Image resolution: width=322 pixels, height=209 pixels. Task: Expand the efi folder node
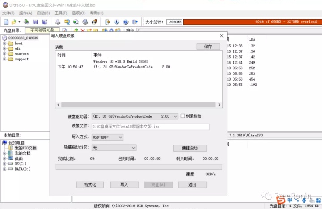(x=4, y=48)
